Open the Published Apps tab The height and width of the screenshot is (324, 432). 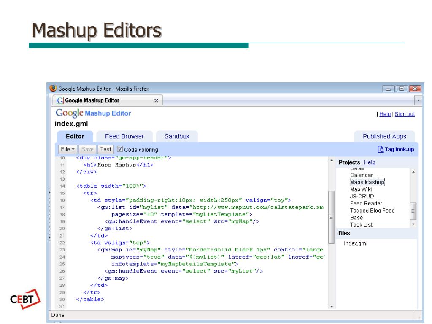384,136
